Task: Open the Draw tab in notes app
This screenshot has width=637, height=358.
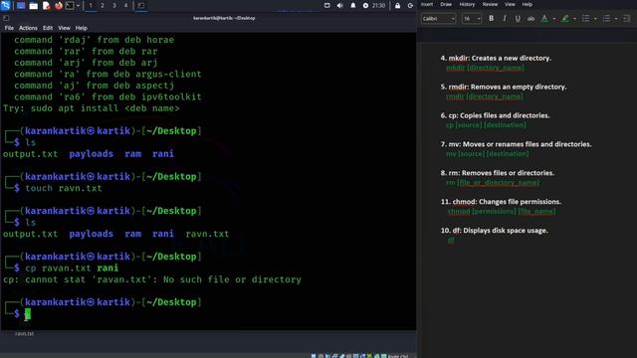Action: [x=446, y=4]
